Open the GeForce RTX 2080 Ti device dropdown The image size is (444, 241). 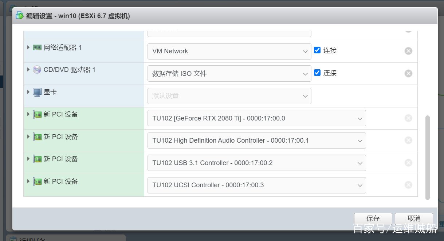[256, 119]
